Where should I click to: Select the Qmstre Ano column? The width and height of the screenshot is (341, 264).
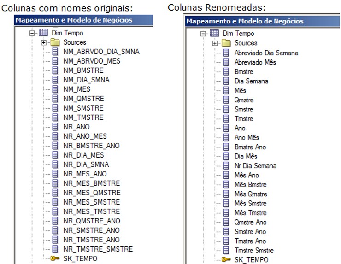[250, 222]
